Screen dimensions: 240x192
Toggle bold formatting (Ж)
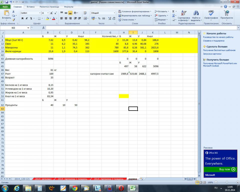22,18
